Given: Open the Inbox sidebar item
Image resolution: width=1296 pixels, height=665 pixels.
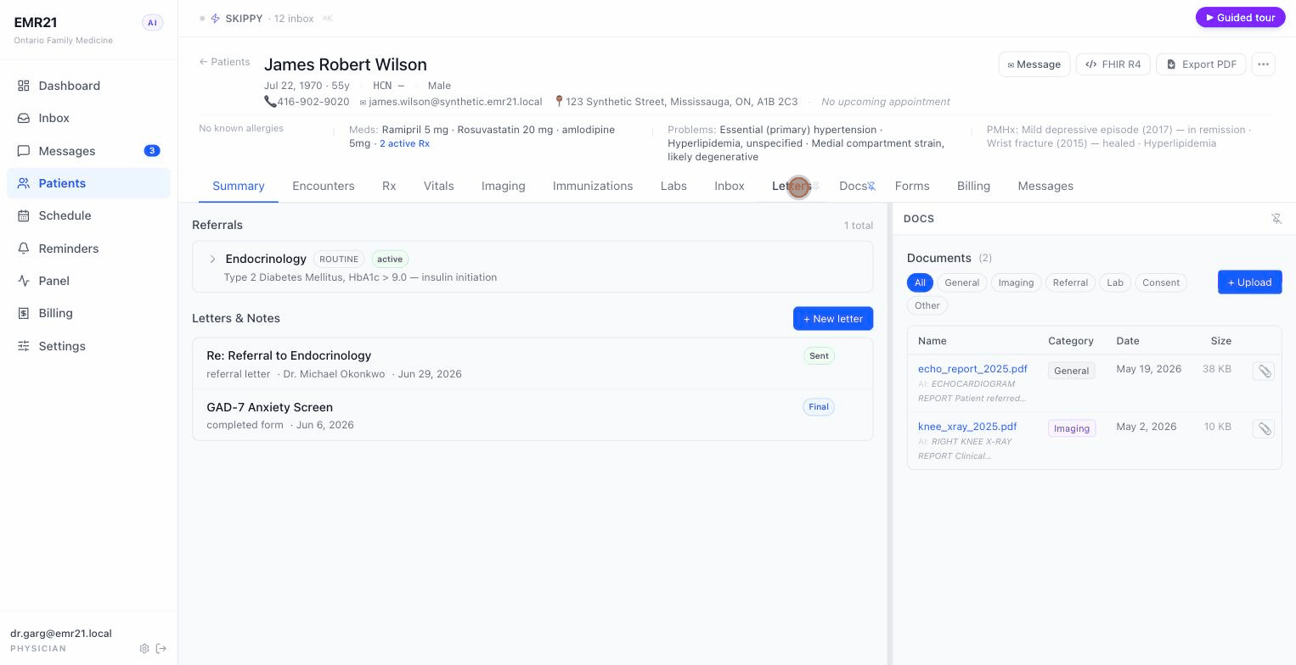Looking at the screenshot, I should [88, 118].
